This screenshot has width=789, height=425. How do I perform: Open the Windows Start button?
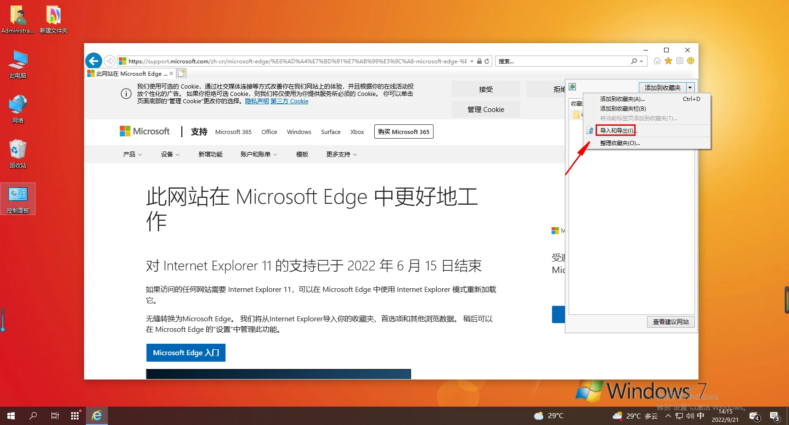(x=11, y=416)
